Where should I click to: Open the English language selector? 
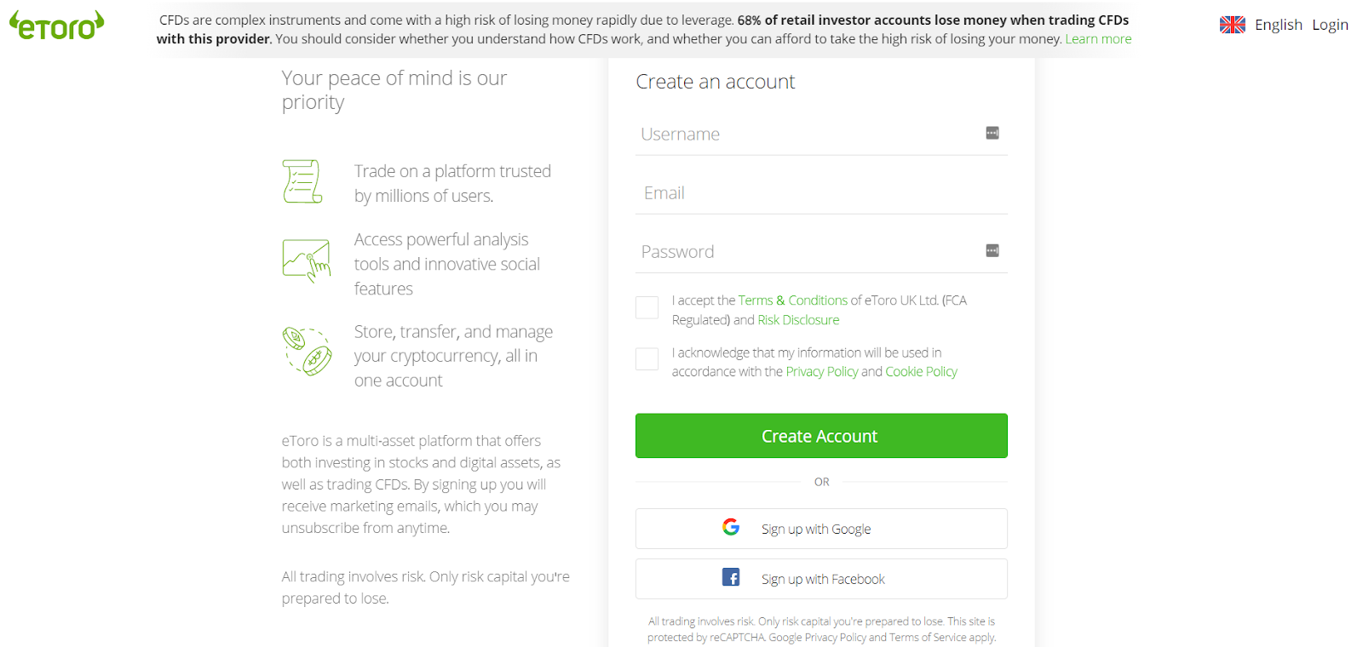[x=1279, y=25]
